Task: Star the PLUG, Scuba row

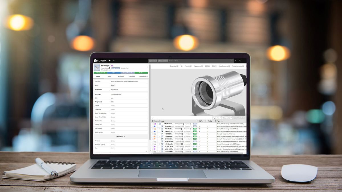Action: click(154, 141)
